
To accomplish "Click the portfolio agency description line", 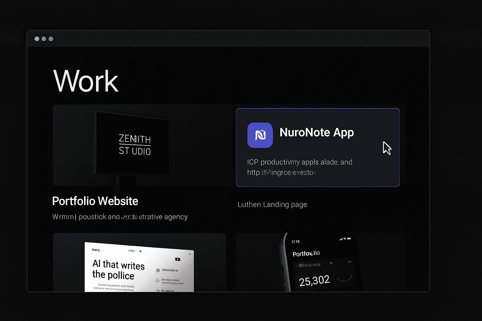I will click(120, 217).
